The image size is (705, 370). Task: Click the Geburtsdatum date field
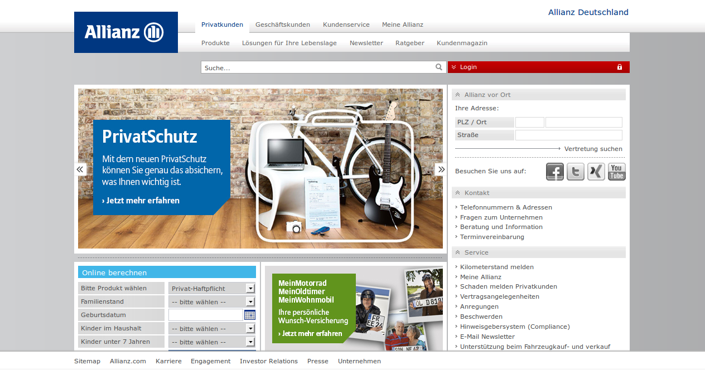206,315
